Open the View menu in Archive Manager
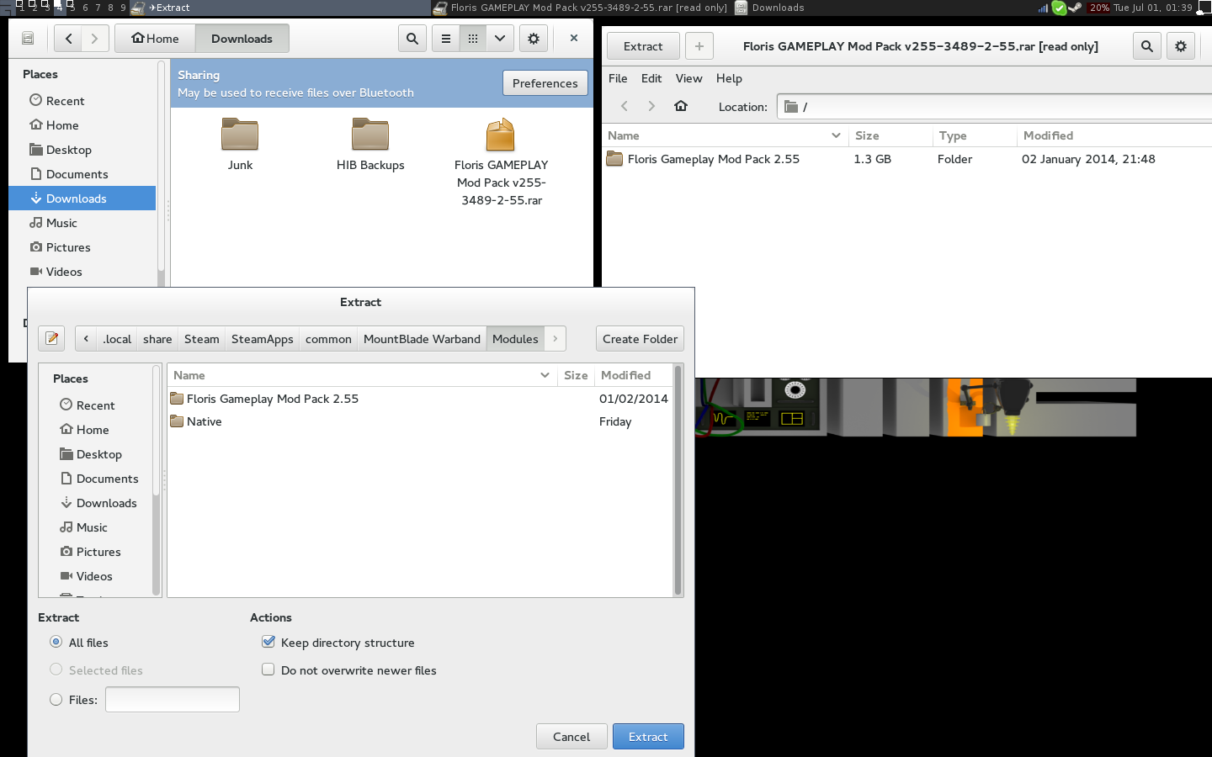This screenshot has width=1212, height=757. (x=688, y=78)
